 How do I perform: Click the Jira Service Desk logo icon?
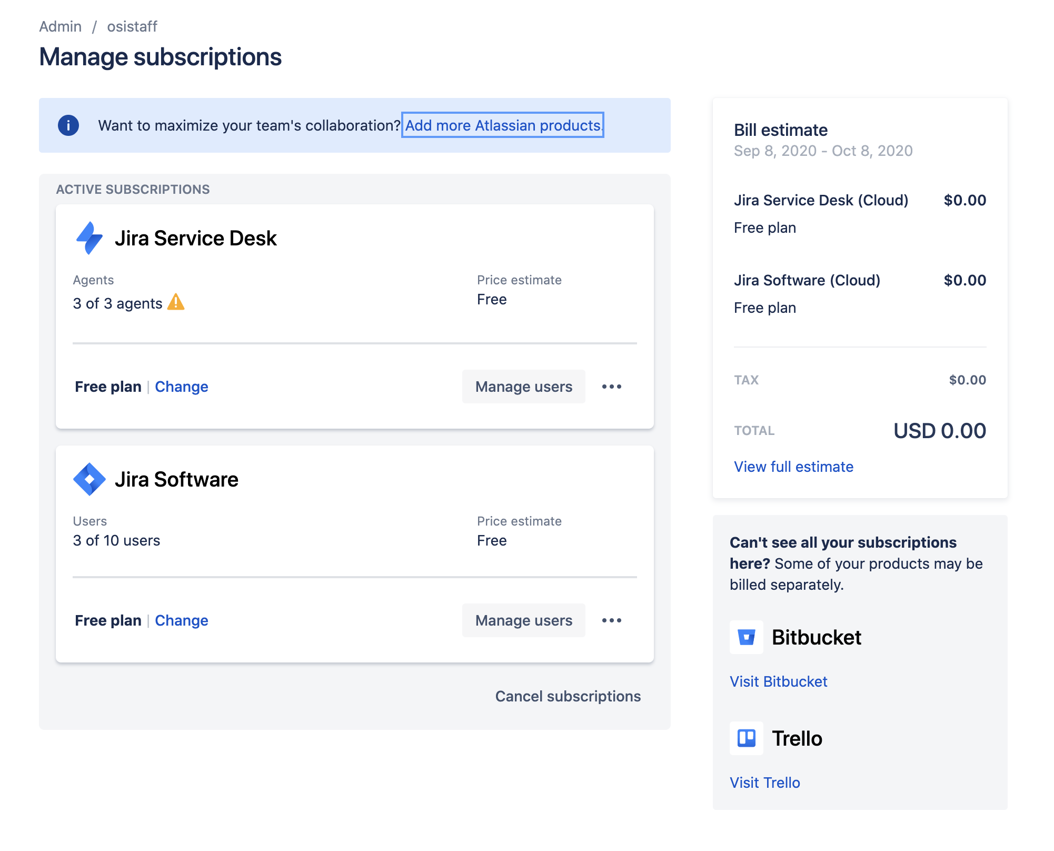[x=90, y=238]
